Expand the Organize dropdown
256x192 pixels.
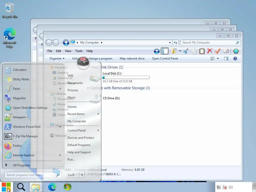[x=57, y=58]
